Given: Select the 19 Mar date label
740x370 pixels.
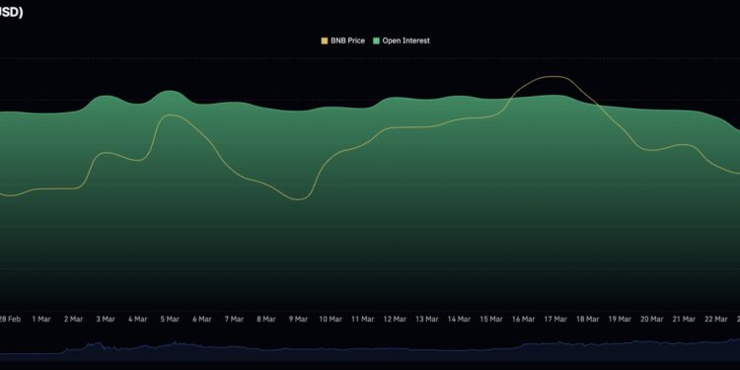Looking at the screenshot, I should pyautogui.click(x=620, y=319).
